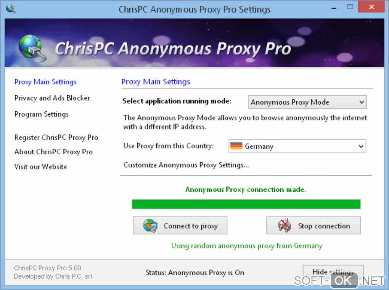The height and width of the screenshot is (290, 389).
Task: Click the Connect to proxy button
Action: [x=180, y=226]
